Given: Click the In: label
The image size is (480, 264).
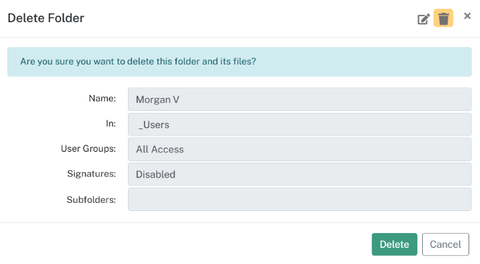Looking at the screenshot, I should click(x=111, y=124).
